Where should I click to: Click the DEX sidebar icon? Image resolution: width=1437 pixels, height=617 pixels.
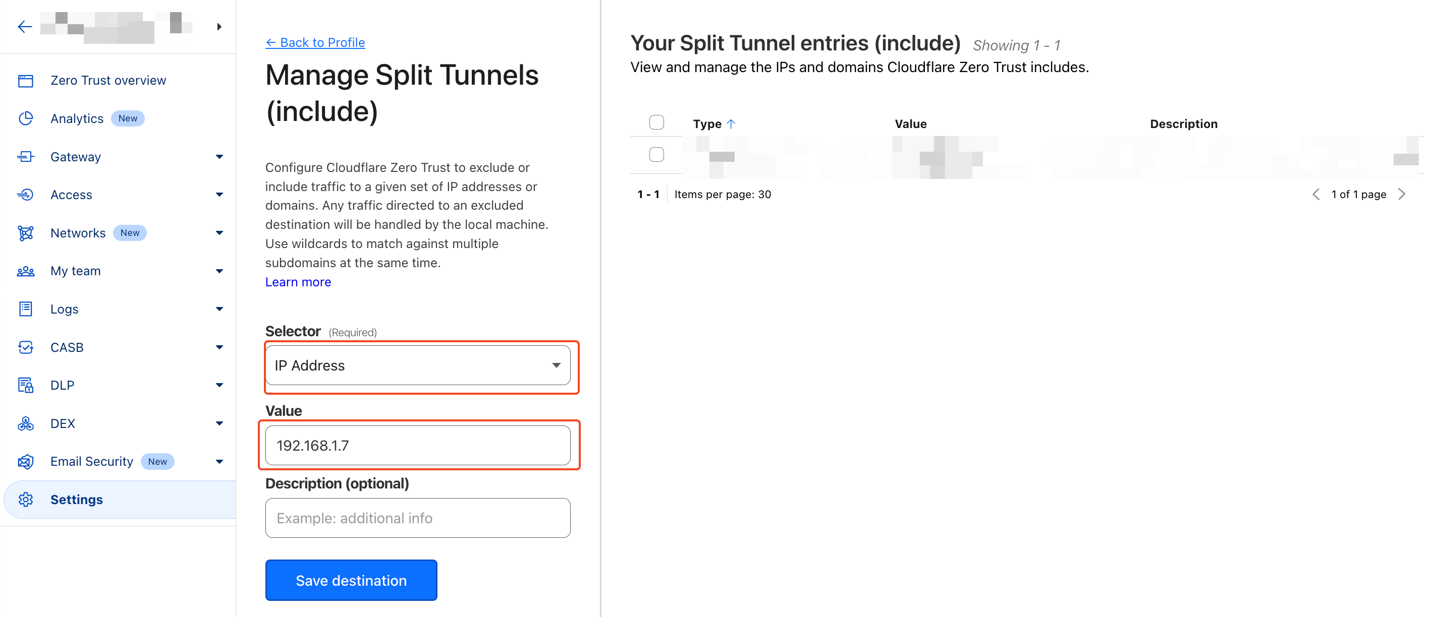tap(26, 423)
